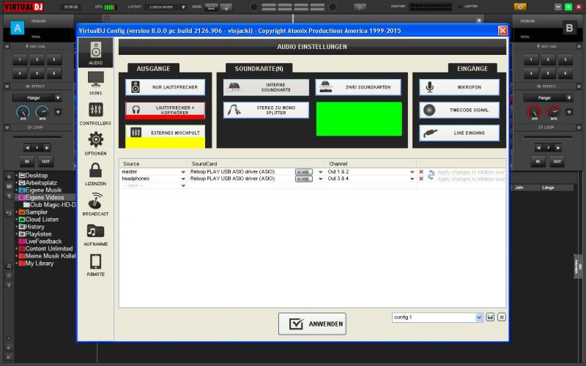Open the Lizenzen padlock section
Image resolution: width=586 pixels, height=366 pixels.
pyautogui.click(x=95, y=173)
